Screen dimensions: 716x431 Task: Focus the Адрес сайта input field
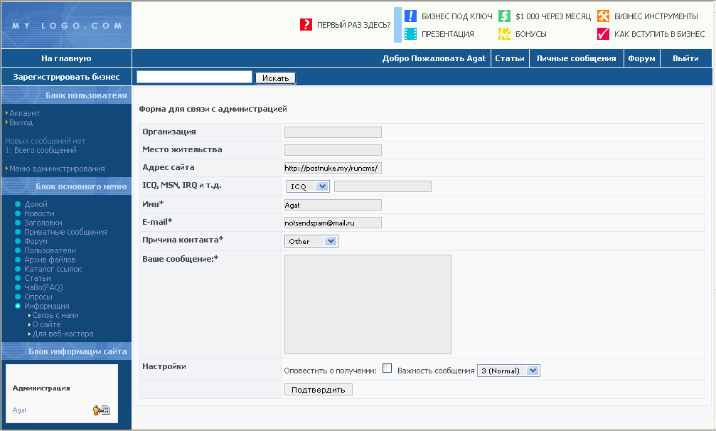[x=333, y=168]
